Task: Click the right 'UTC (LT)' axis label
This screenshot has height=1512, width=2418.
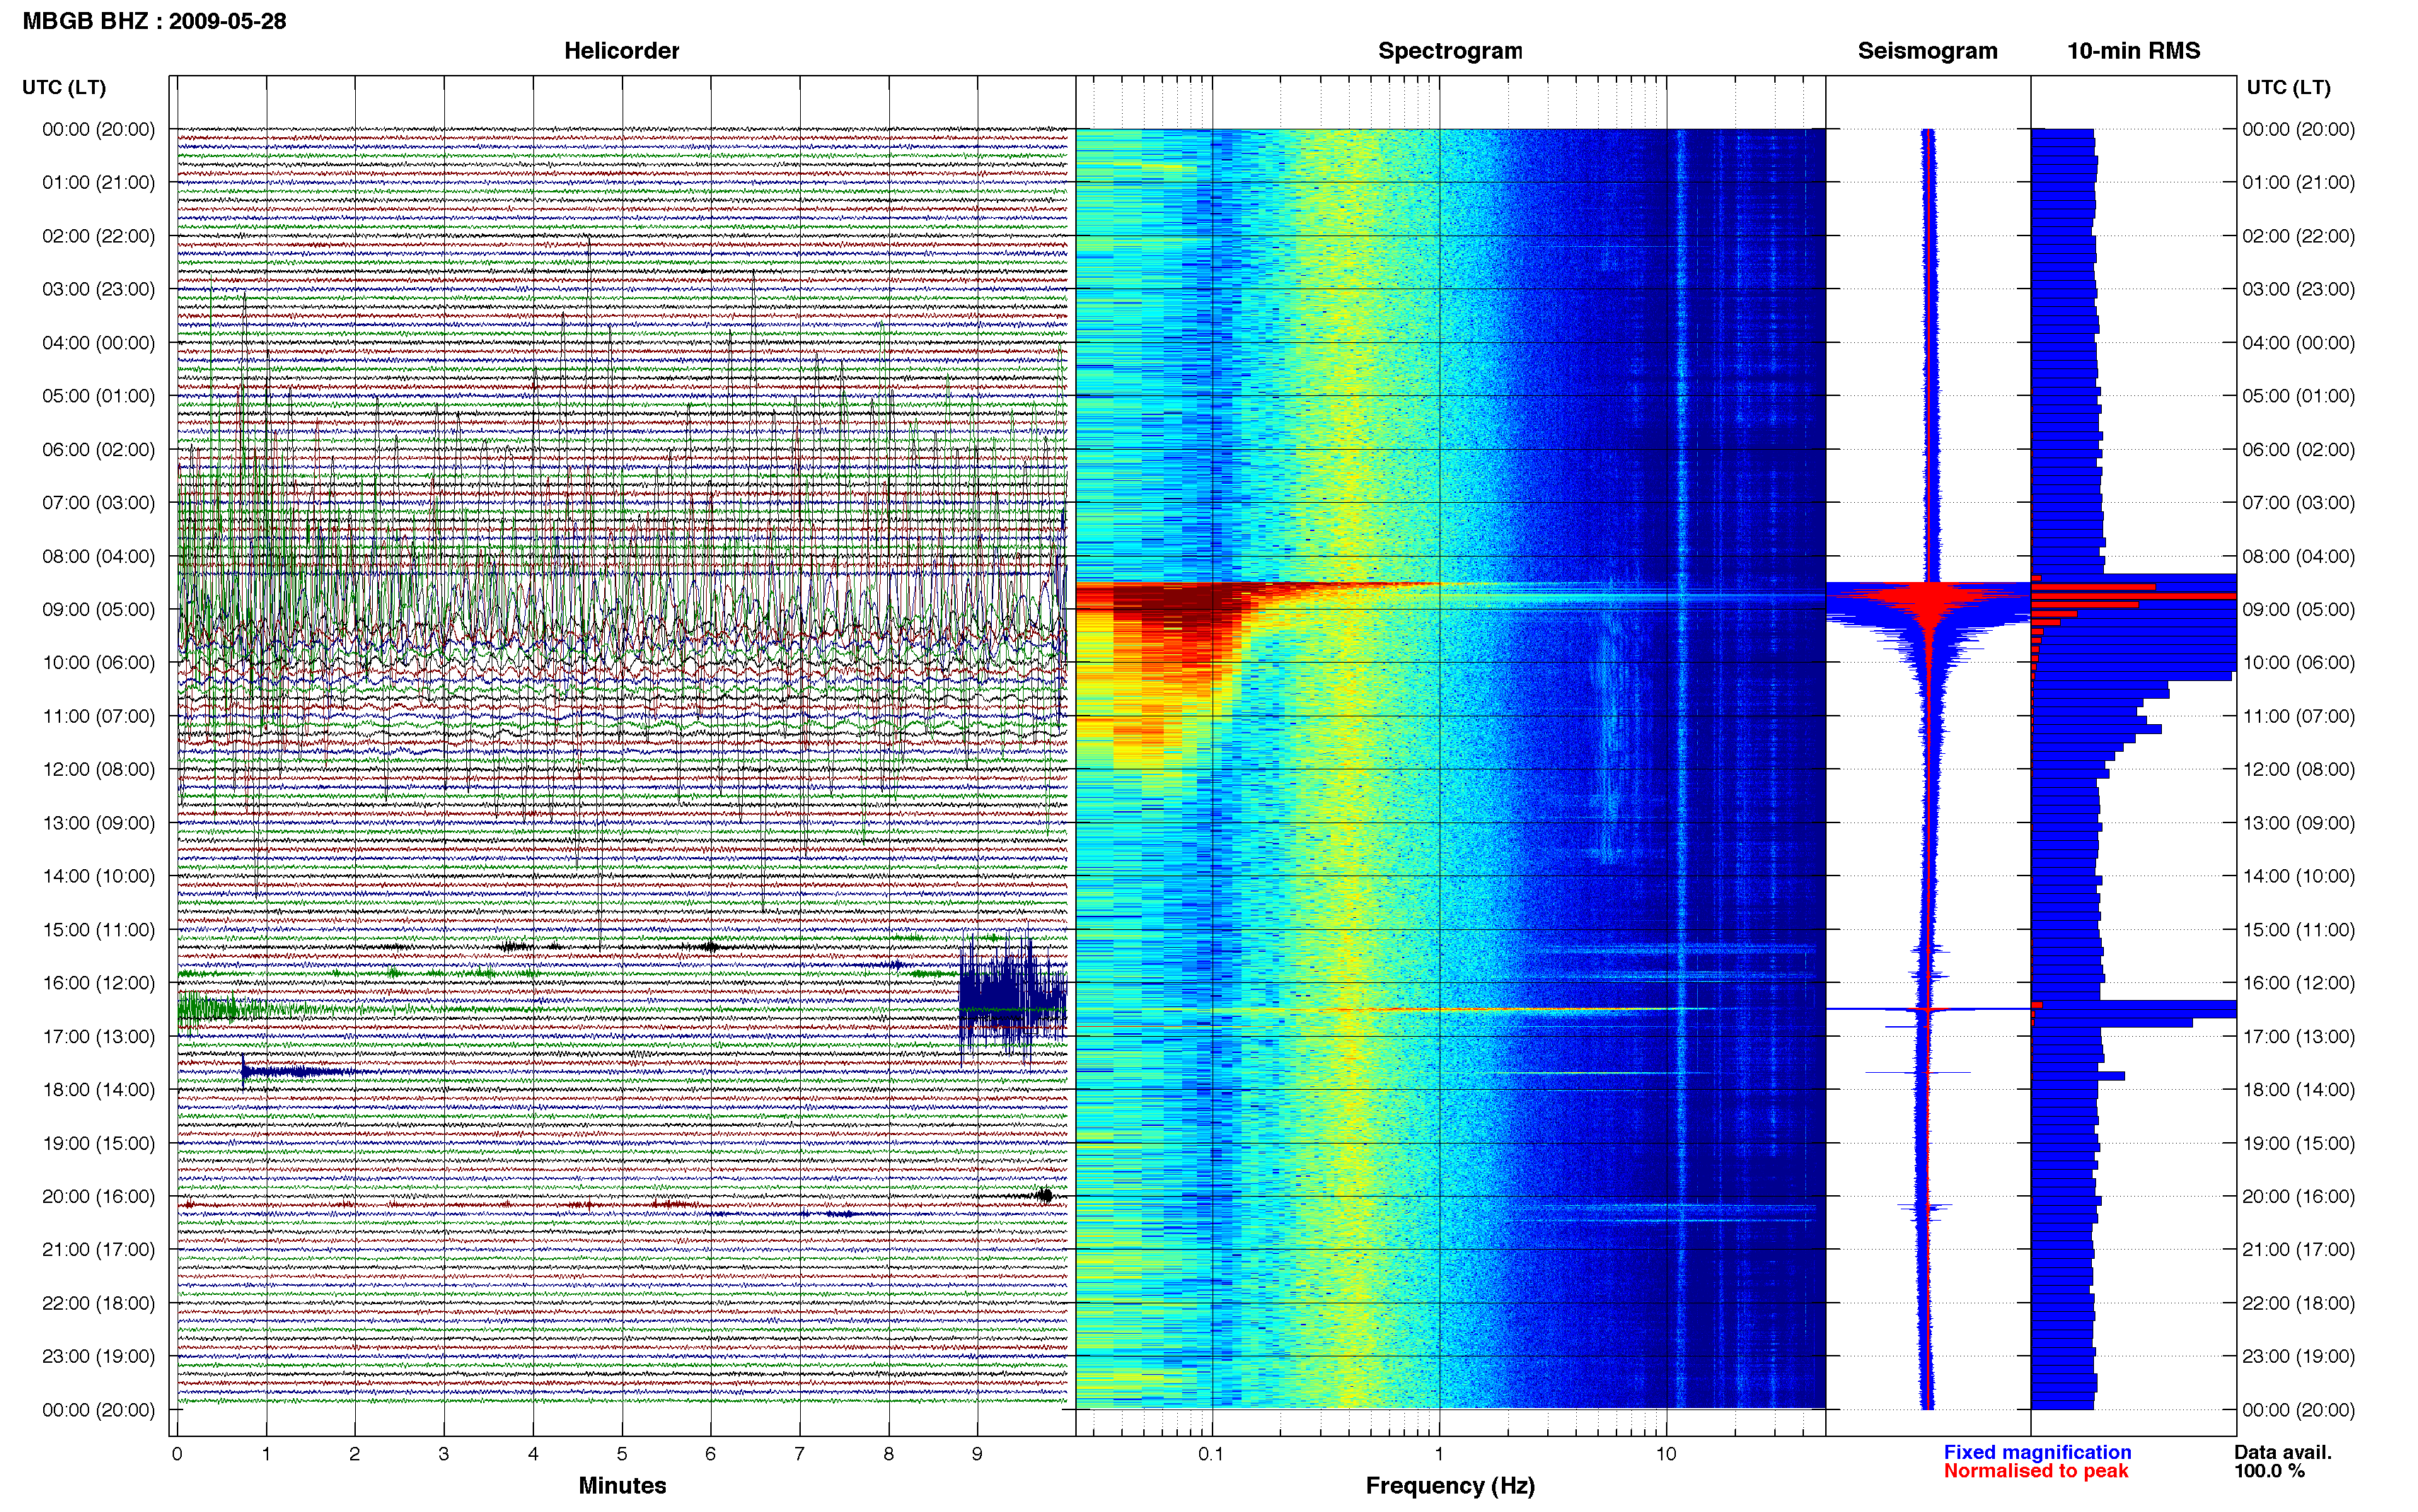Action: click(x=2288, y=87)
